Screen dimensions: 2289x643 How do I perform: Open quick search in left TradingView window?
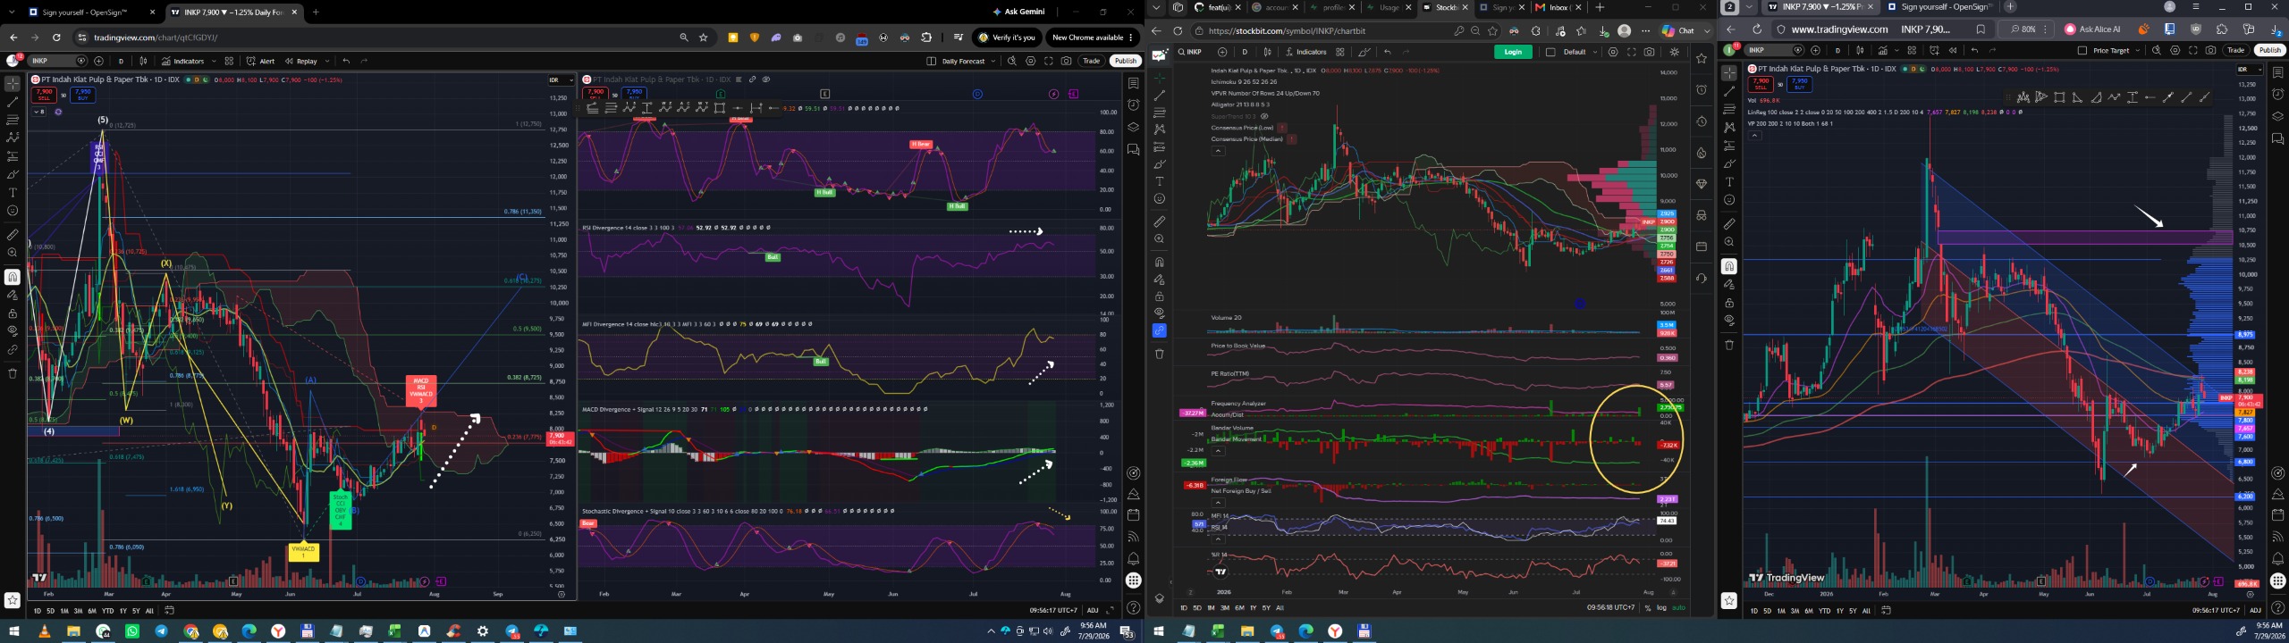[x=1012, y=62]
